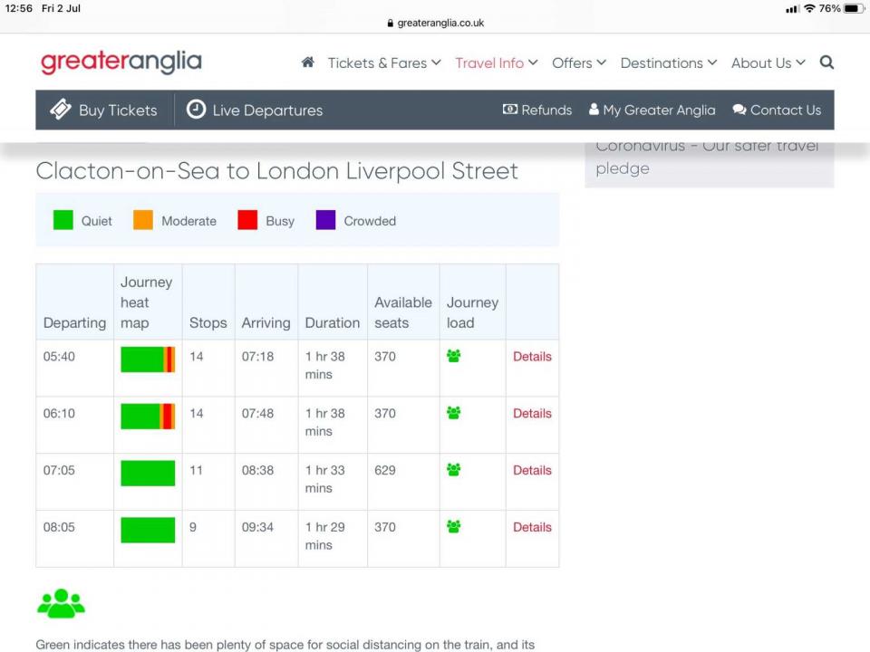The height and width of the screenshot is (652, 870).
Task: Click the page heading Clacton-on-Sea to London Liverpool Street
Action: [277, 171]
